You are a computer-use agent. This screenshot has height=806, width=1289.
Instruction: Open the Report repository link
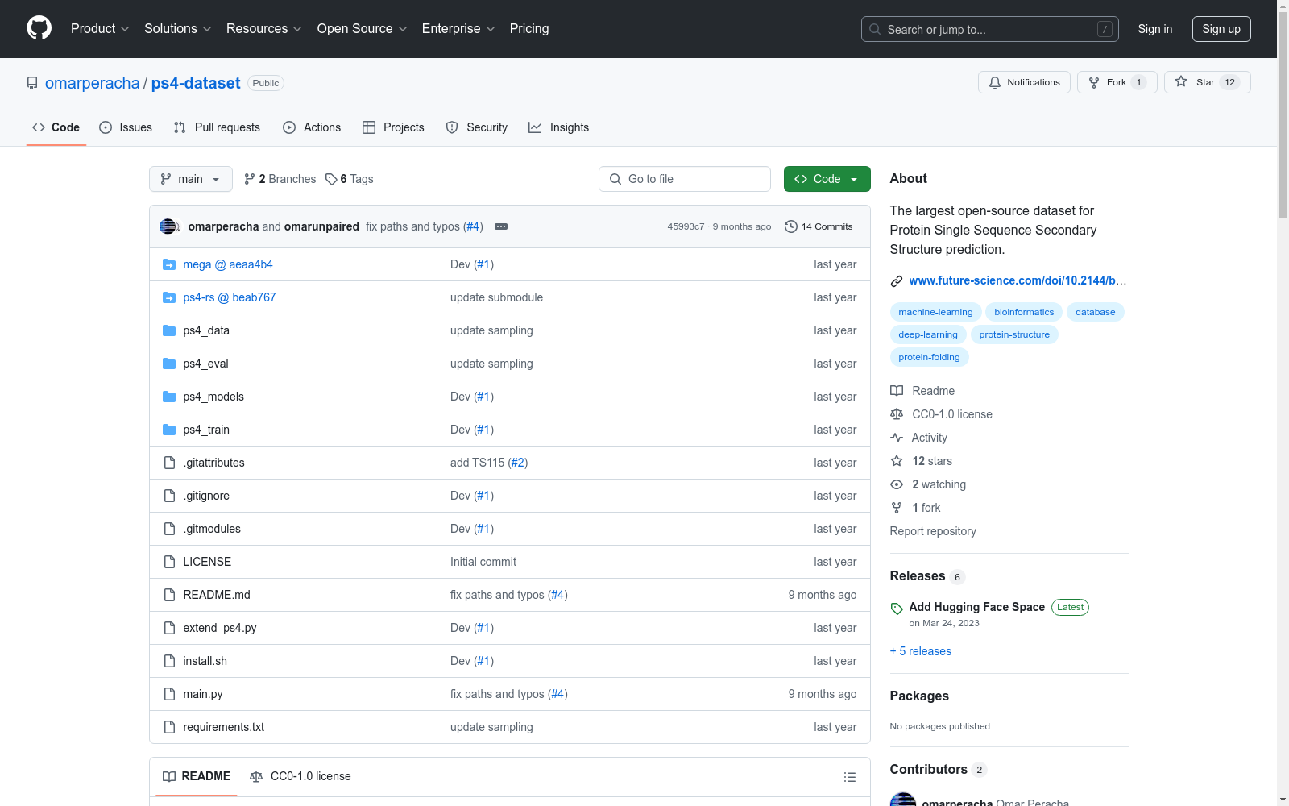click(933, 531)
